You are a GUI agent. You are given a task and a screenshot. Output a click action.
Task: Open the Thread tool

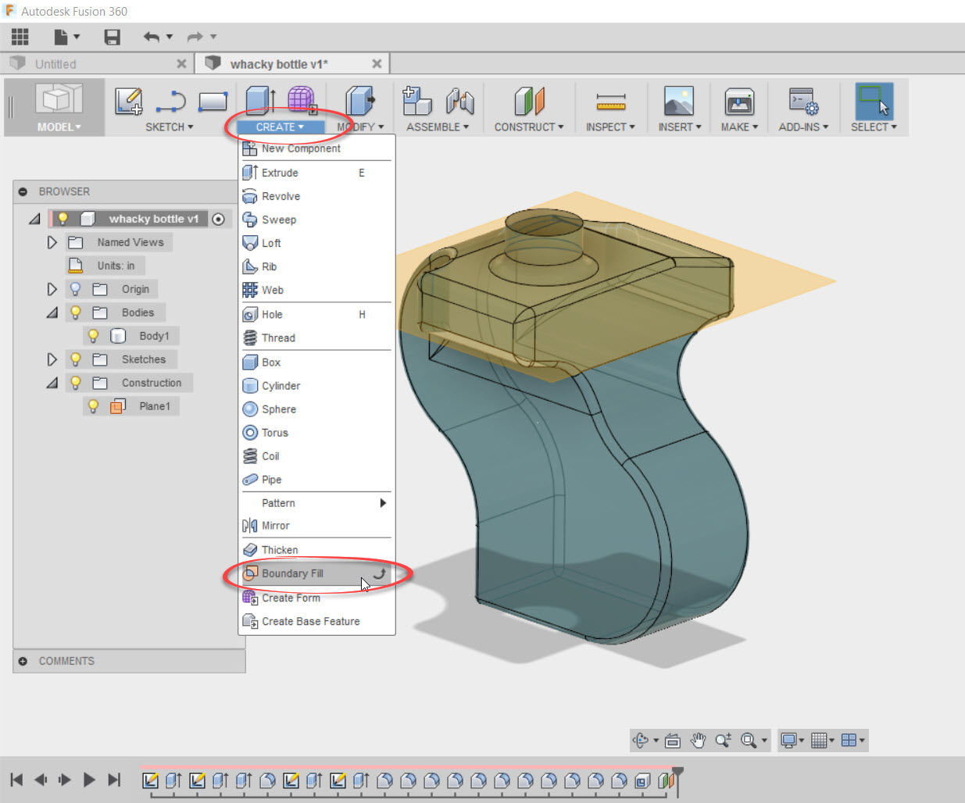[x=278, y=337]
